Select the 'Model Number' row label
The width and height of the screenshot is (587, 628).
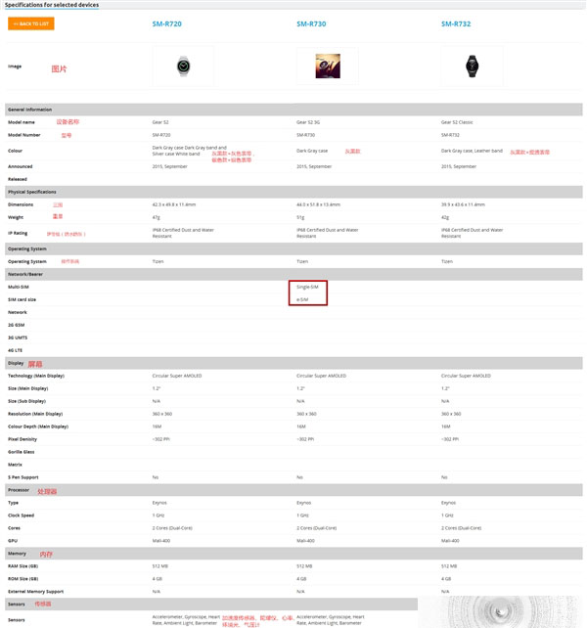[x=24, y=135]
